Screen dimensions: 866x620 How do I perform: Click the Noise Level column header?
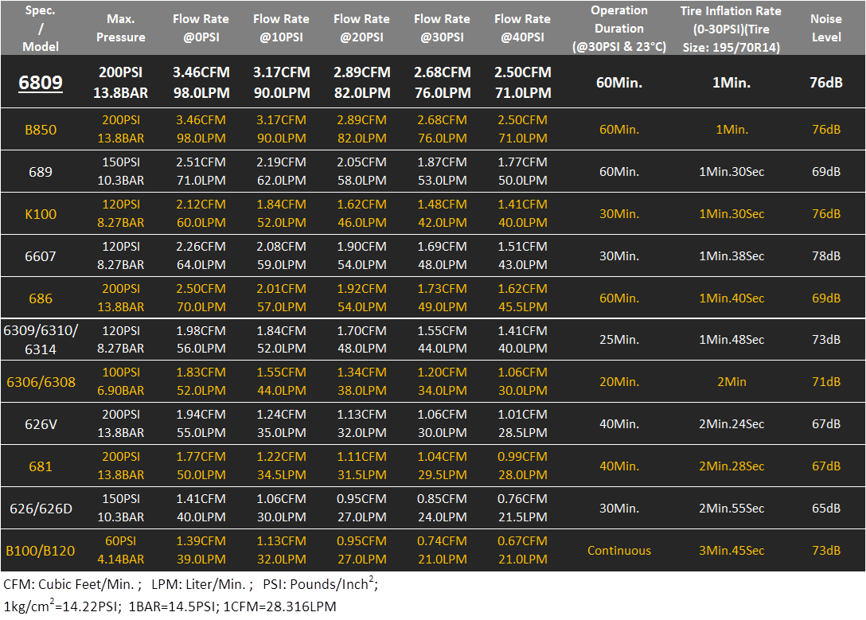pyautogui.click(x=825, y=28)
